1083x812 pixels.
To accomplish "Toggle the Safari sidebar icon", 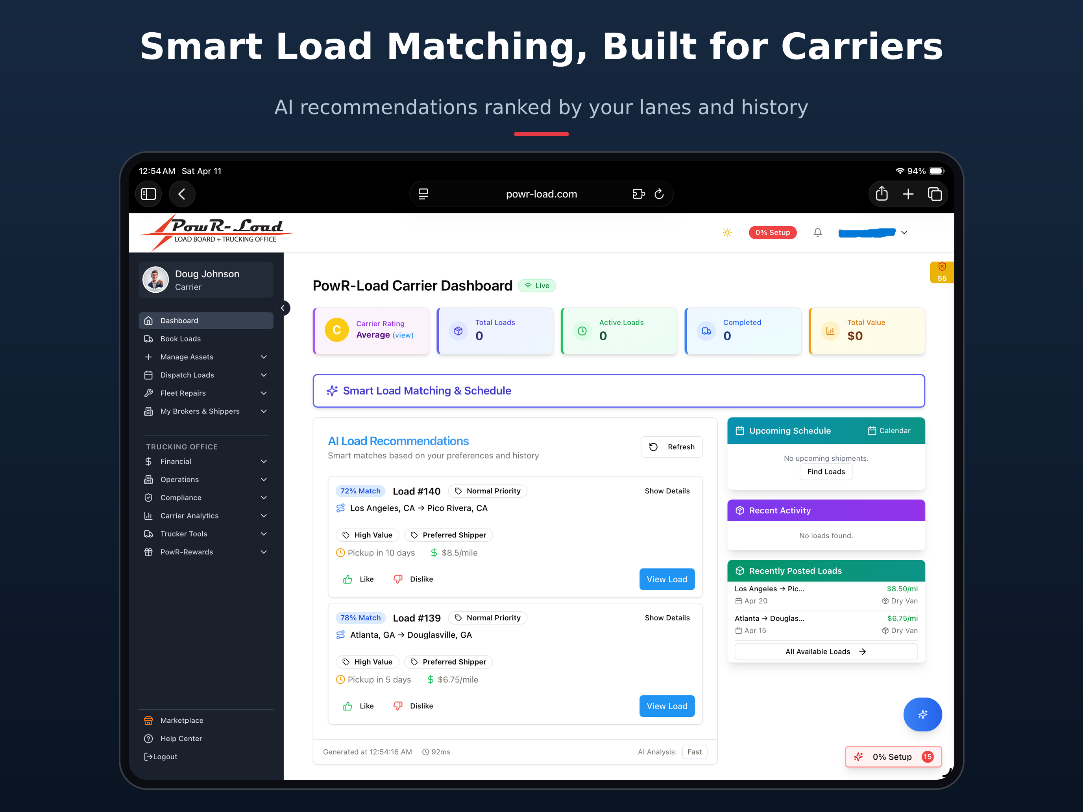I will coord(148,194).
